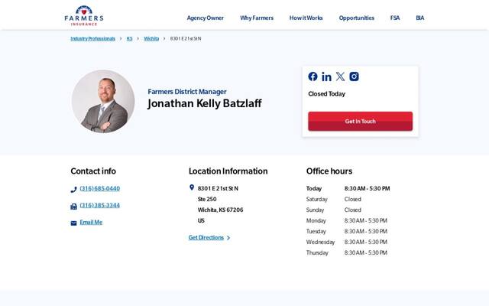Click the Office hours heading

coord(329,171)
